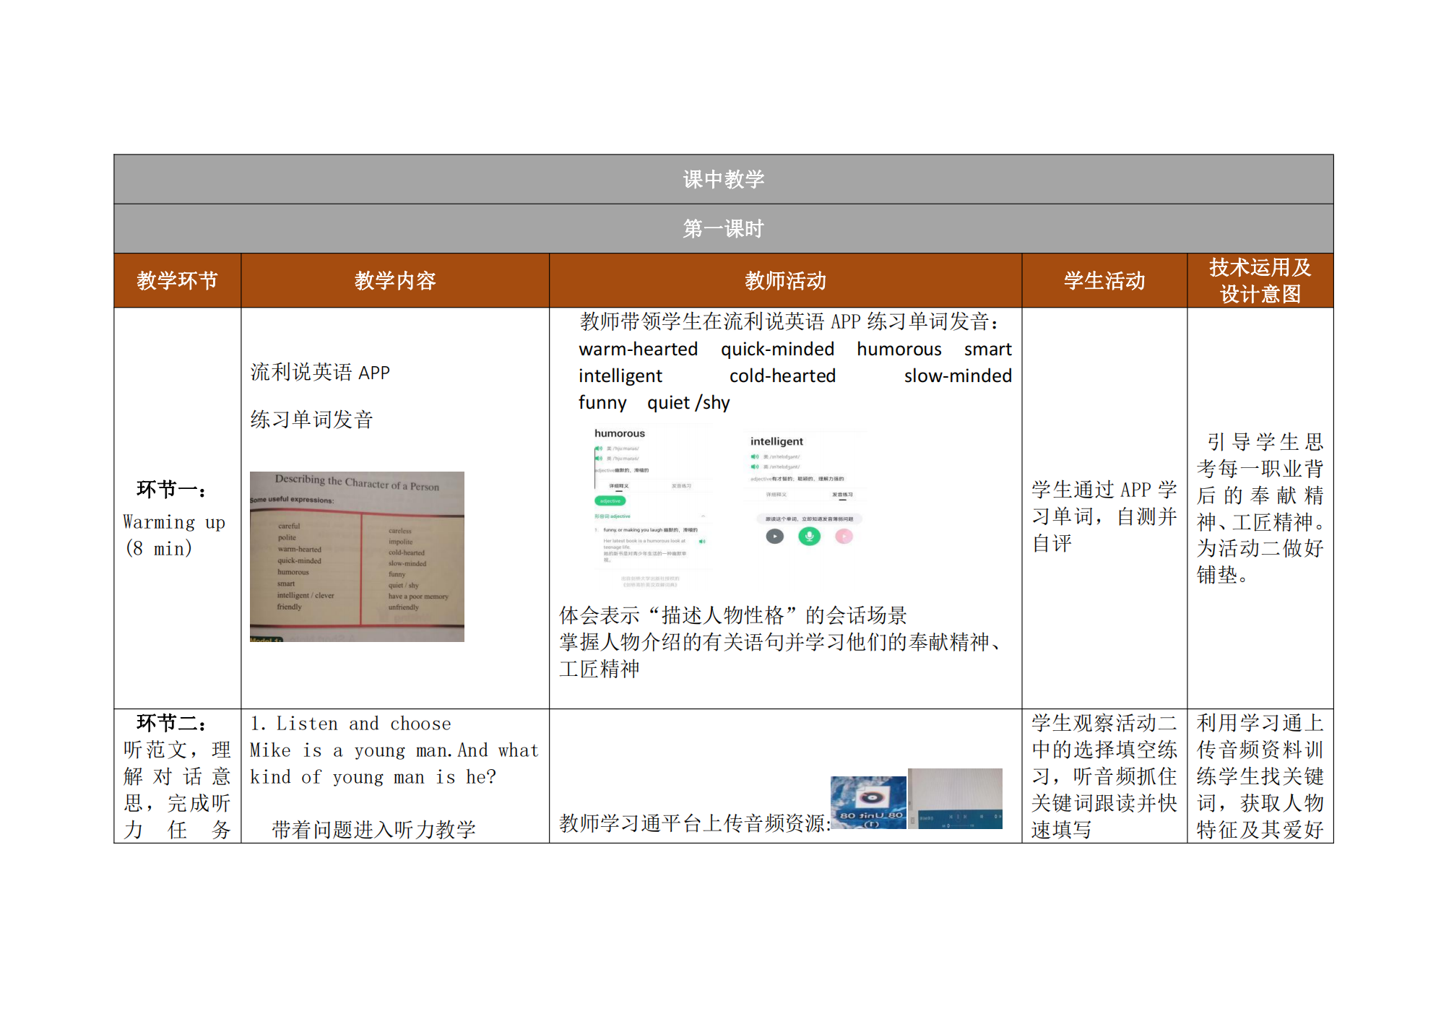The height and width of the screenshot is (1019, 1441).
Task: Click the text '学生通过 APP 学习单词,自测并自评'
Action: 1104,516
